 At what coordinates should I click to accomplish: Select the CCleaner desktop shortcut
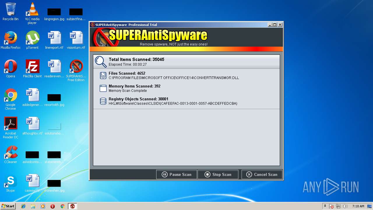point(10,155)
